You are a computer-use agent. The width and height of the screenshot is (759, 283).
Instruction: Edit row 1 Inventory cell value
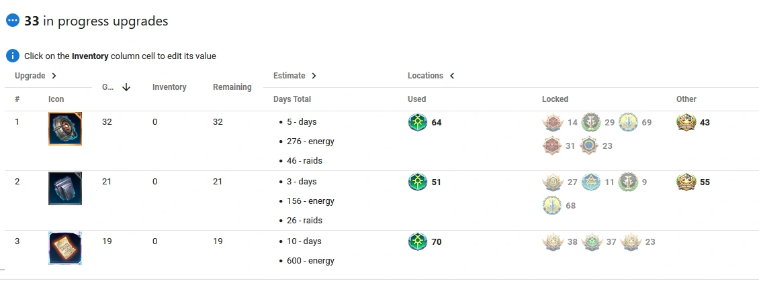pyautogui.click(x=155, y=122)
